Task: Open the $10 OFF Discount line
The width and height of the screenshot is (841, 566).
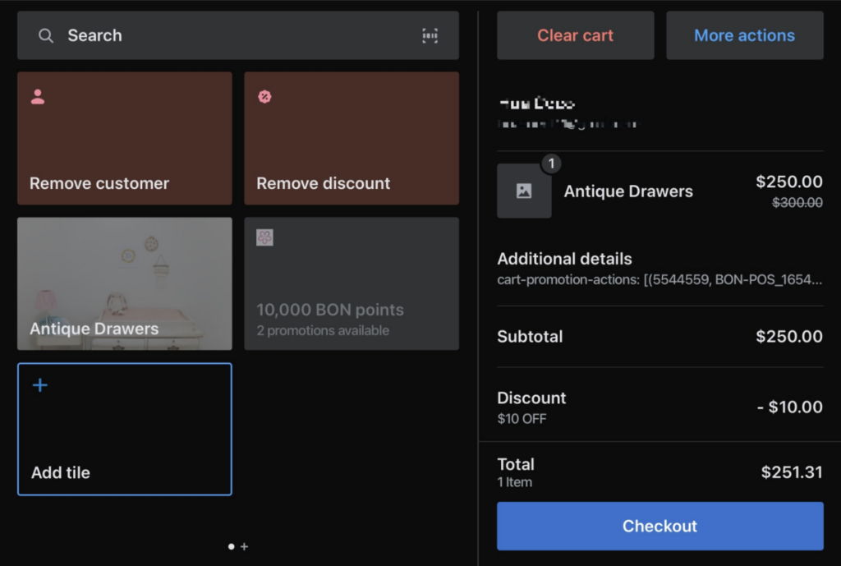Action: pos(659,407)
